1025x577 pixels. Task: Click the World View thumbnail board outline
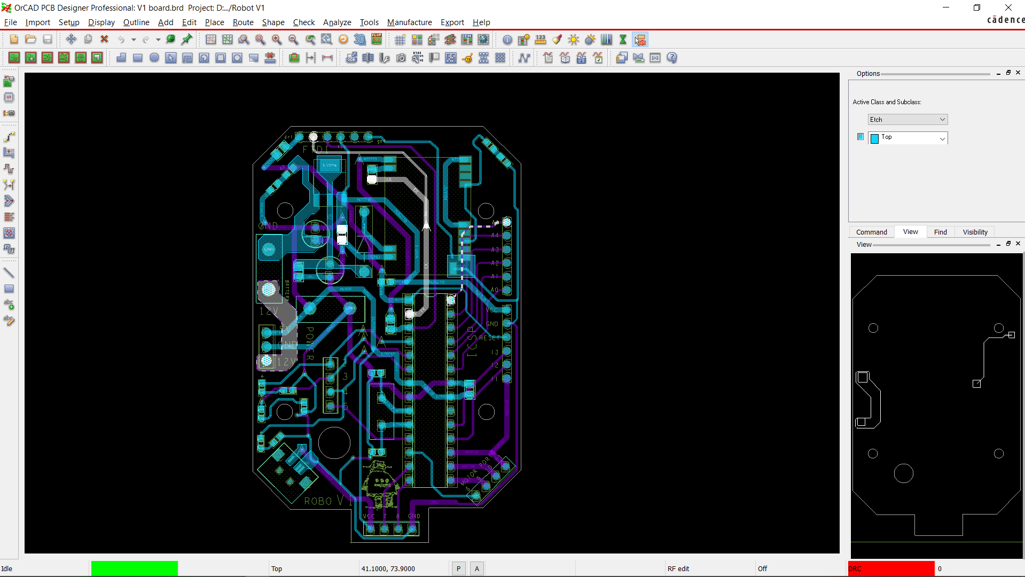(x=936, y=405)
